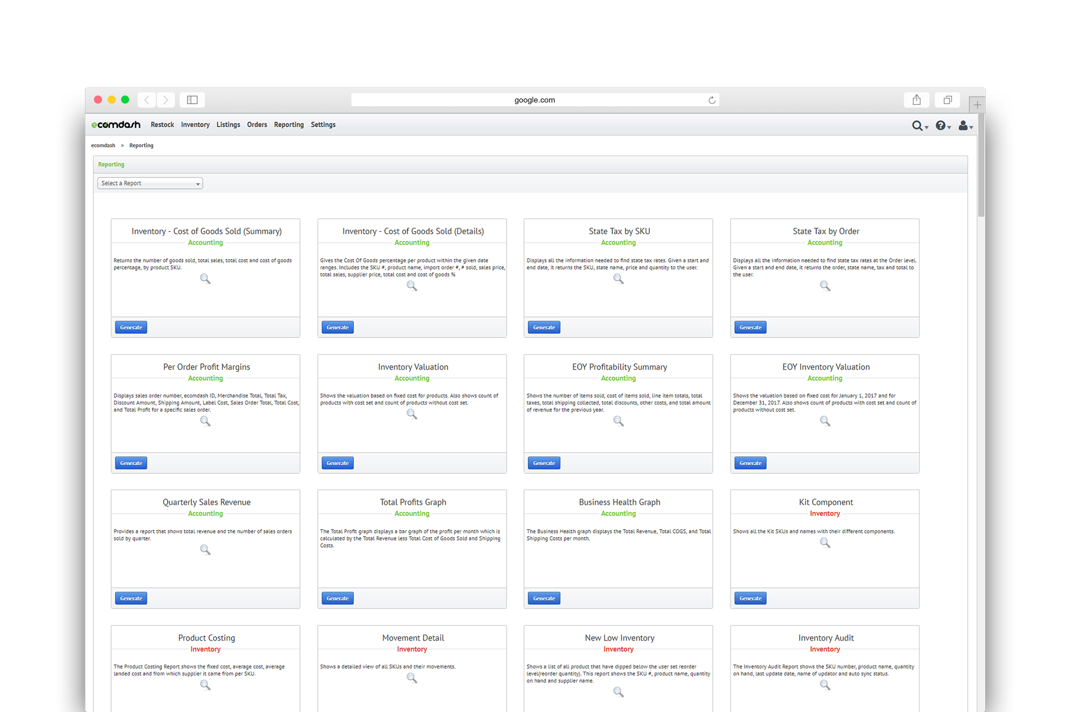This screenshot has height=712, width=1075.
Task: Click the Kit Component title
Action: pyautogui.click(x=826, y=502)
